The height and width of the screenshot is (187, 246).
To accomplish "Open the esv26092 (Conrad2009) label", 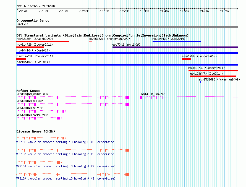I will pyautogui.click(x=199, y=56).
